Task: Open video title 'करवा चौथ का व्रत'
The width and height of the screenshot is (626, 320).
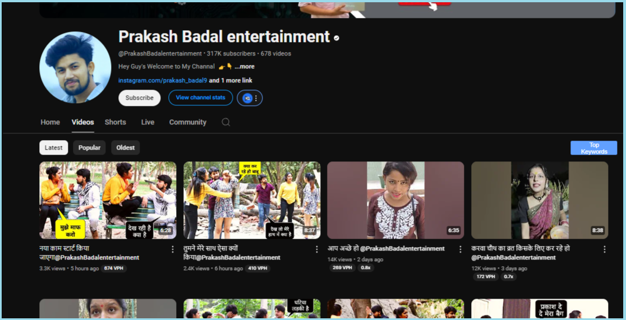Action: click(521, 253)
